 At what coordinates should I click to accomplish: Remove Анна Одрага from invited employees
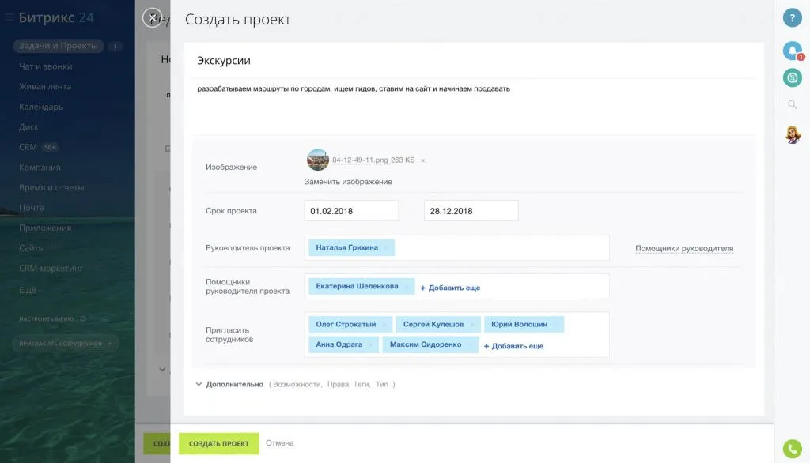(x=371, y=344)
